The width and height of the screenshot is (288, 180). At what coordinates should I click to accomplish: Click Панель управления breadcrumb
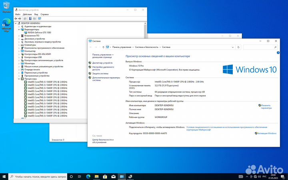[x=122, y=47]
